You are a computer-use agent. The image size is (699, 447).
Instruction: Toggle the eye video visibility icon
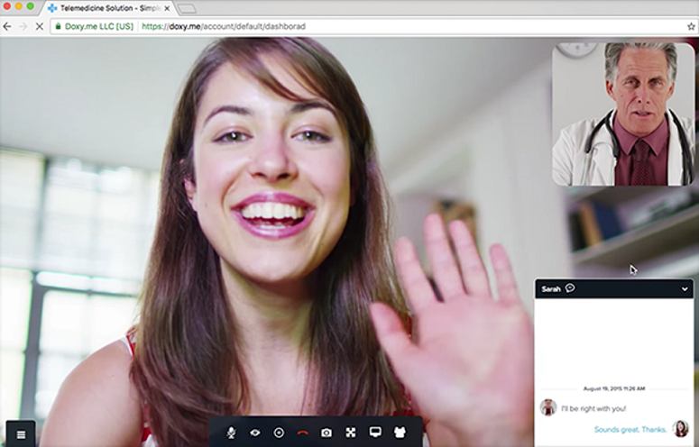255,433
